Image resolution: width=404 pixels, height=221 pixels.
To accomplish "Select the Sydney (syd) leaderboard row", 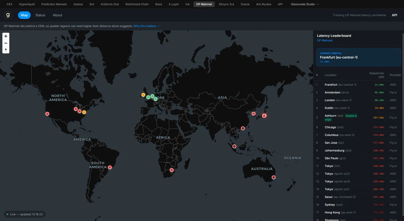I will point(358,204).
